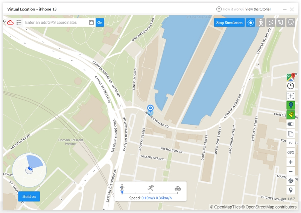The height and width of the screenshot is (213, 301).
Task: Click the red cloud icon
Action: (x=10, y=23)
